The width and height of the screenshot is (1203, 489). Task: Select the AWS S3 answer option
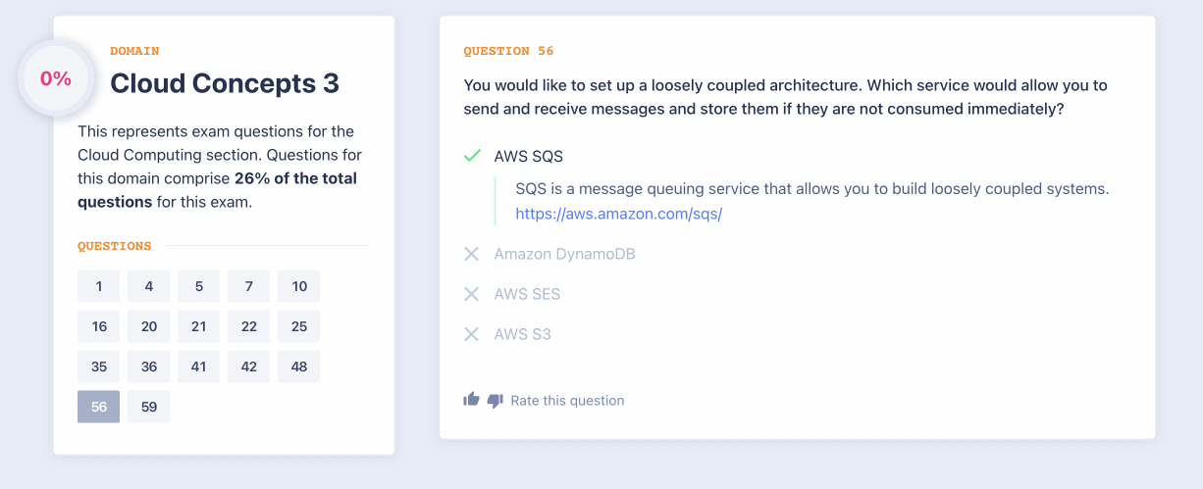tap(522, 334)
